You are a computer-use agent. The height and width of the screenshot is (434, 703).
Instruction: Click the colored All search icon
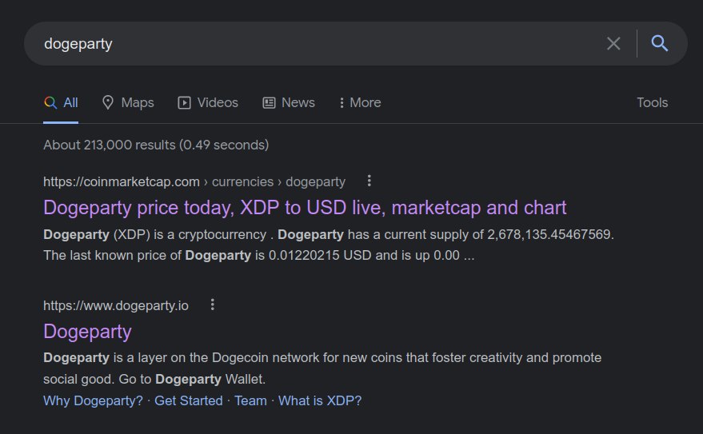[x=50, y=102]
